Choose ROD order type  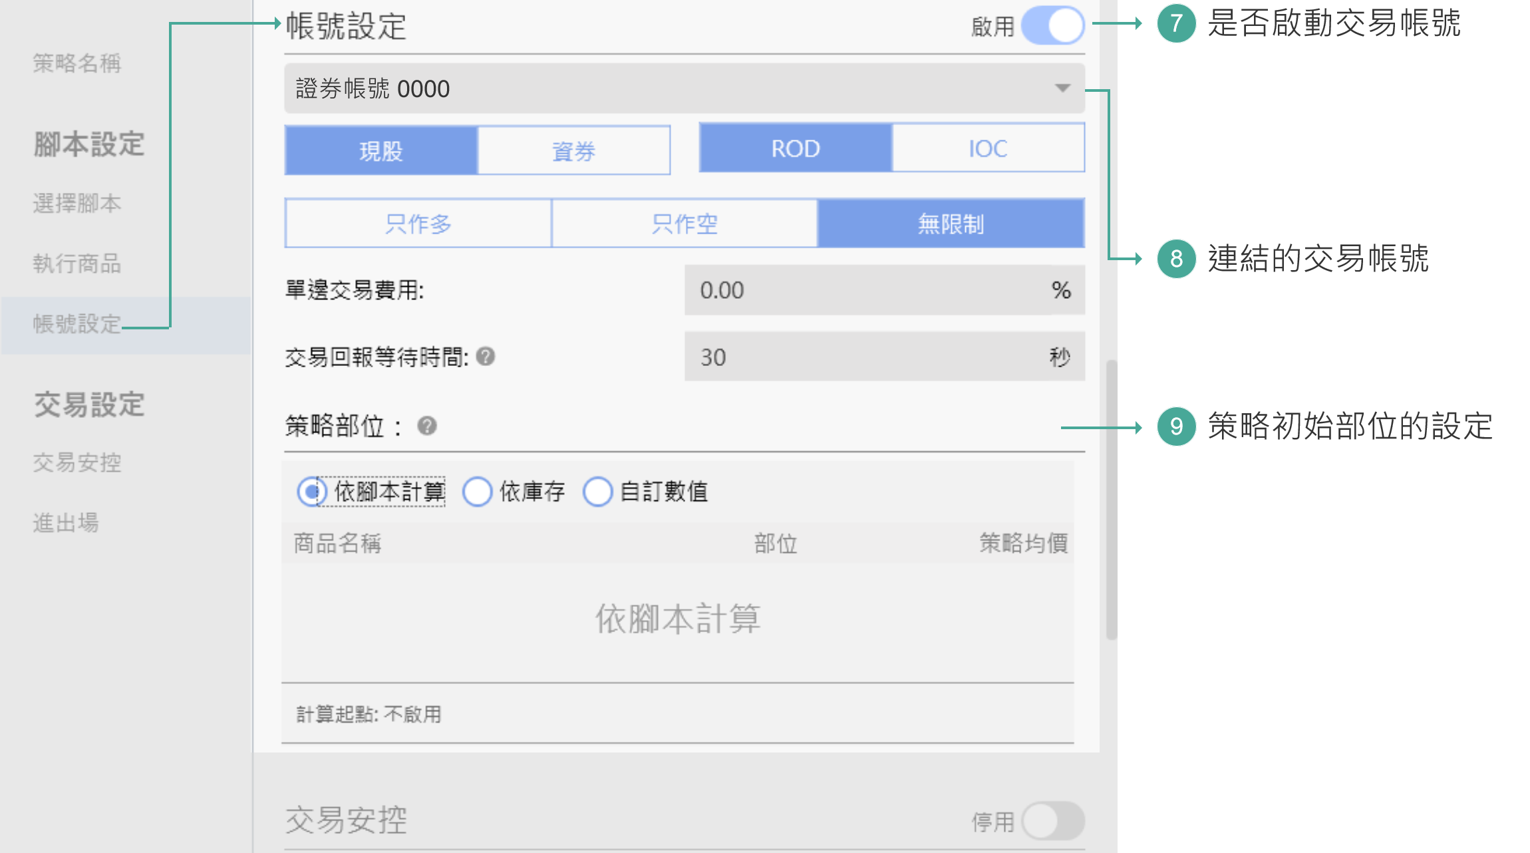796,148
